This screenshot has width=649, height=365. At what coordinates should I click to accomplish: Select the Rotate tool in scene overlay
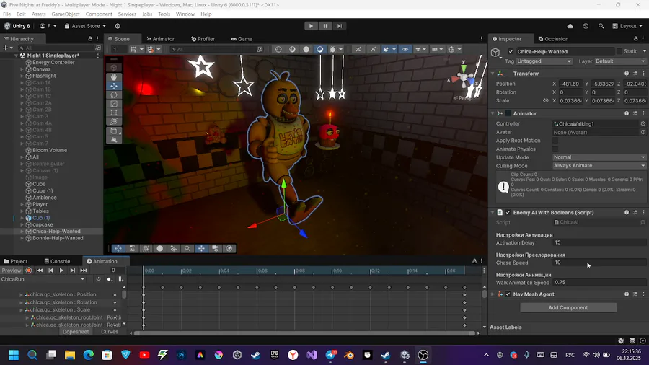point(114,94)
